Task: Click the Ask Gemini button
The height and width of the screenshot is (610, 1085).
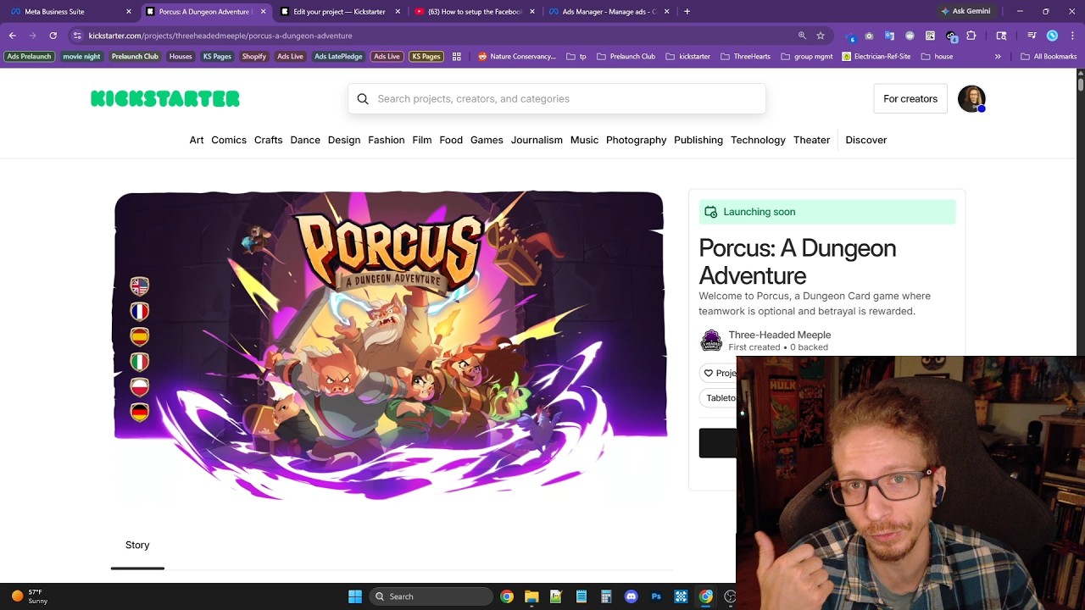Action: coord(965,12)
